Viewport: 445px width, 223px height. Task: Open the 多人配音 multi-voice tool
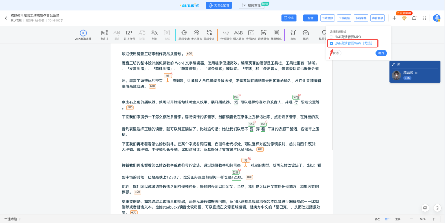tap(197, 35)
